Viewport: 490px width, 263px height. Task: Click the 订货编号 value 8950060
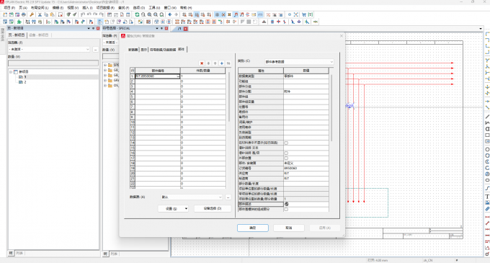click(x=306, y=169)
